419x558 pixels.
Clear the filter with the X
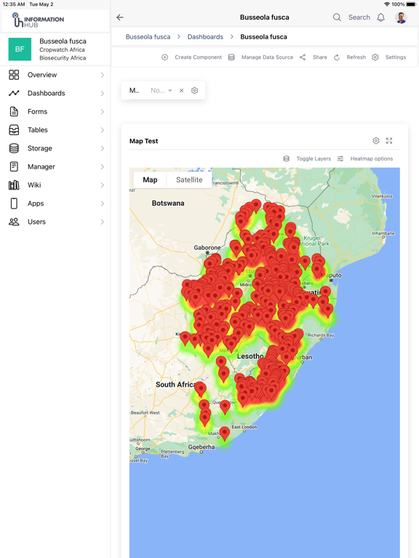pyautogui.click(x=181, y=90)
